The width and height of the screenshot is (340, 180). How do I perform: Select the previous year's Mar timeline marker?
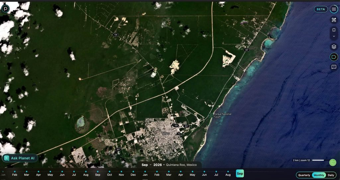point(27,174)
